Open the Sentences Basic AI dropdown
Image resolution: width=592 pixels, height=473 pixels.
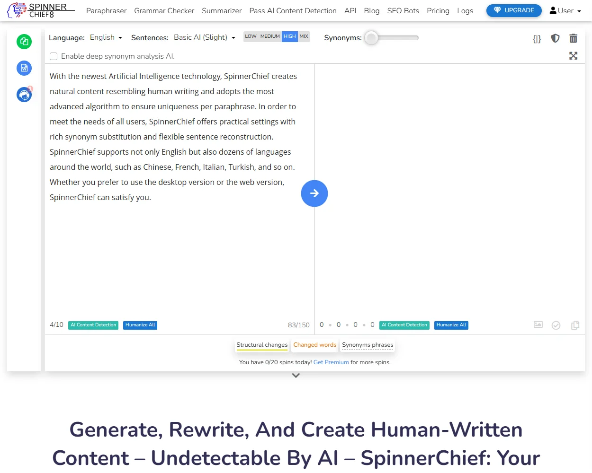(x=204, y=37)
